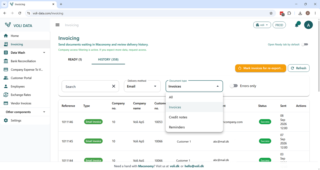This screenshot has height=170, width=320.
Task: Choose Reminders option
Action: click(x=194, y=127)
